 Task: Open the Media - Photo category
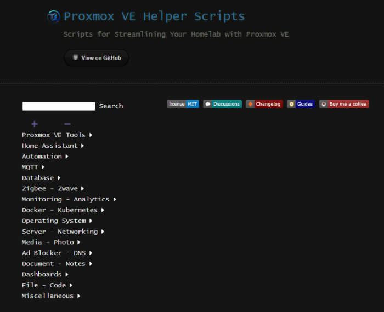click(50, 242)
